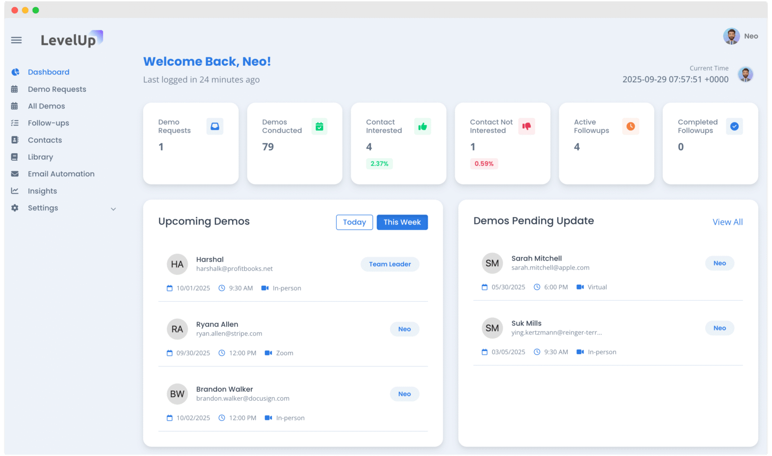772x456 pixels.
Task: Click the Contacts sidebar icon
Action: pos(15,140)
